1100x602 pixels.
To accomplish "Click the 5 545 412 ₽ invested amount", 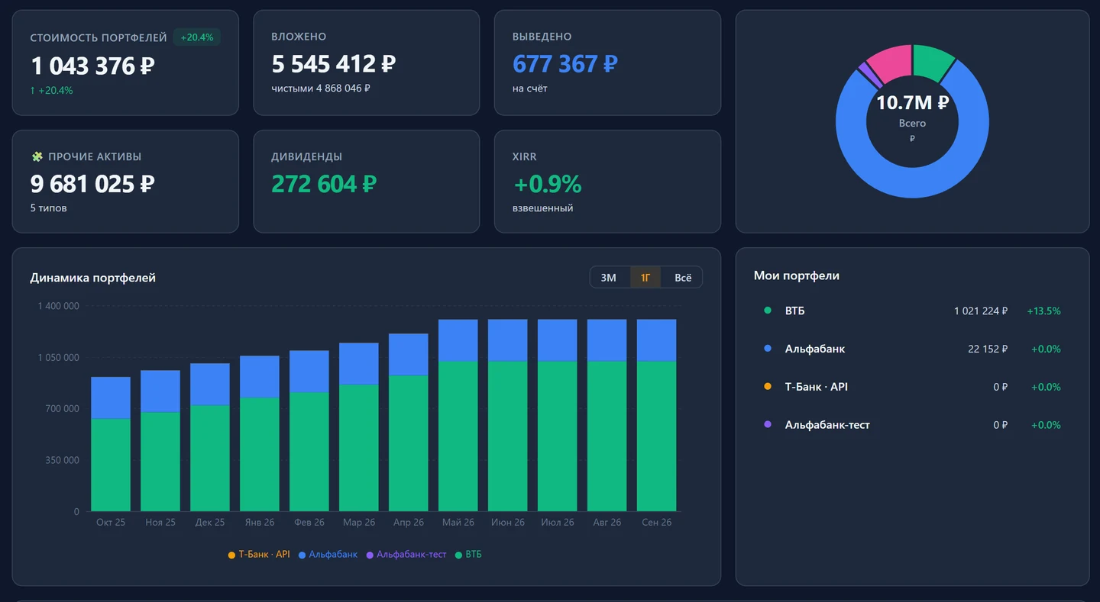I will (334, 63).
